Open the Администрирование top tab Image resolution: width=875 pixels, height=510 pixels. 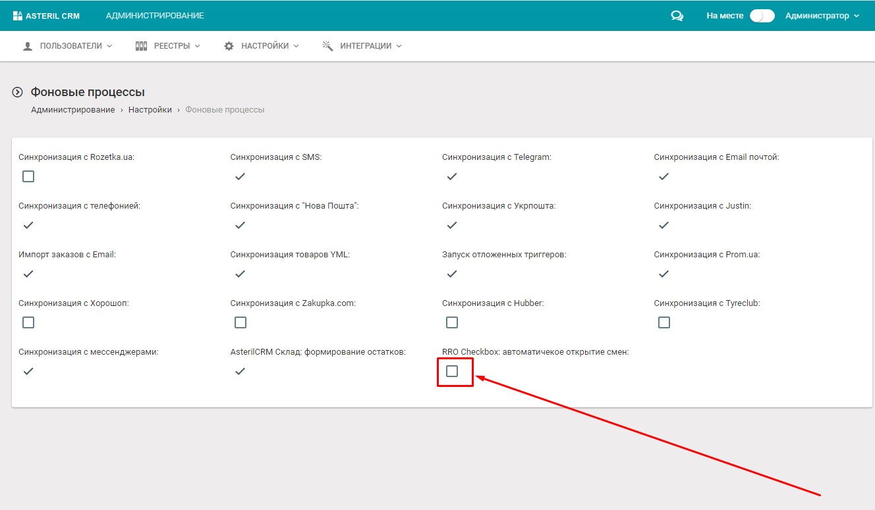[x=155, y=16]
